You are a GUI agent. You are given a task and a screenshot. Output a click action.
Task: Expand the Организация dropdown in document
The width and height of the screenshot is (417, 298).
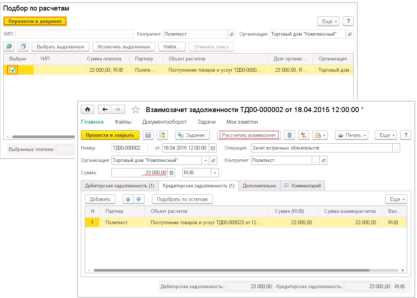(206, 160)
